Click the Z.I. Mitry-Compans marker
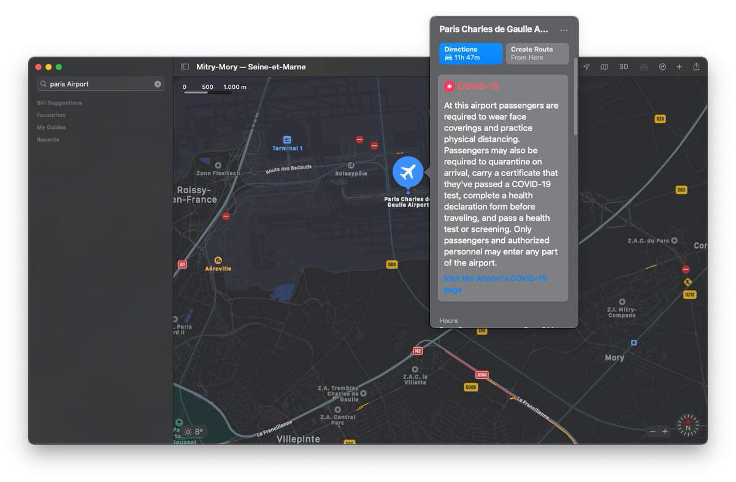Screen dimensions: 736x482 click(x=622, y=302)
